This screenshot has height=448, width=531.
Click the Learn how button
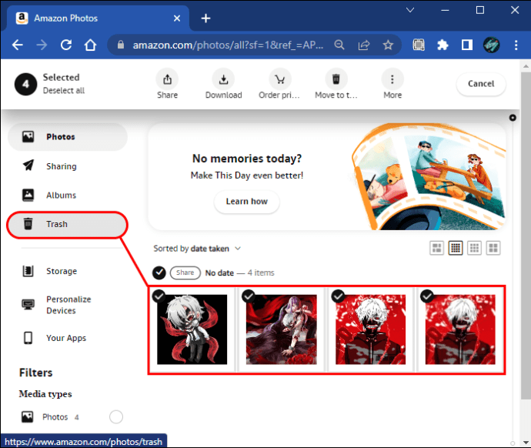[246, 202]
